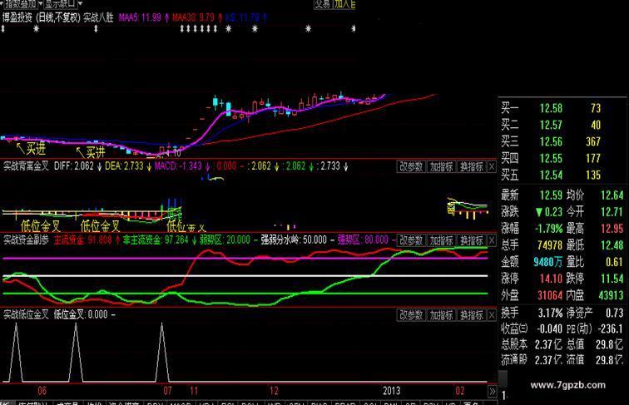Click the last info marker on the marker row
Image resolution: width=629 pixels, height=405 pixels.
354,28
